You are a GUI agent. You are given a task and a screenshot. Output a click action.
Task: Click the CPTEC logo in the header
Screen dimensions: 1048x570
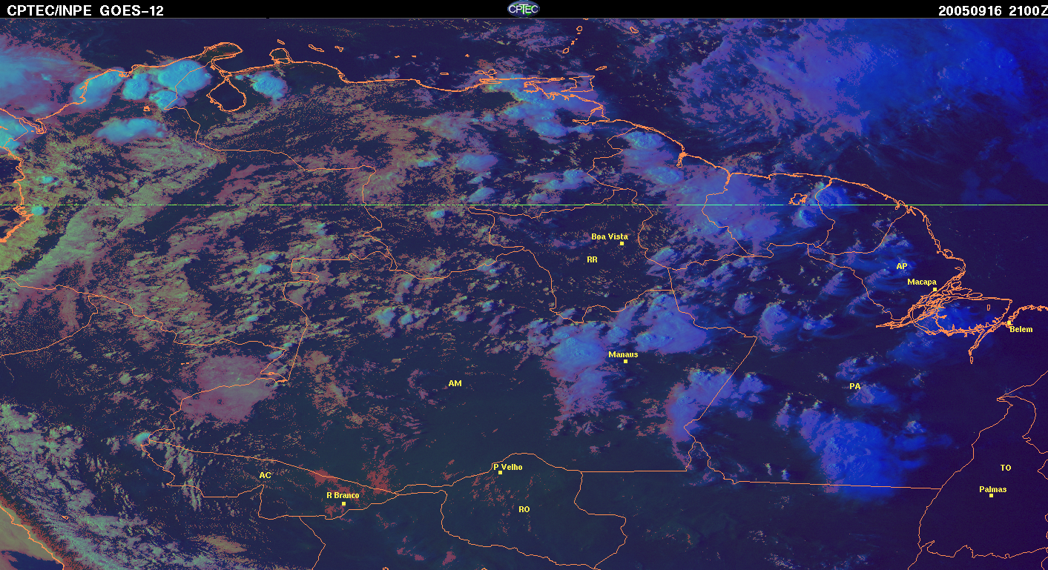[524, 9]
